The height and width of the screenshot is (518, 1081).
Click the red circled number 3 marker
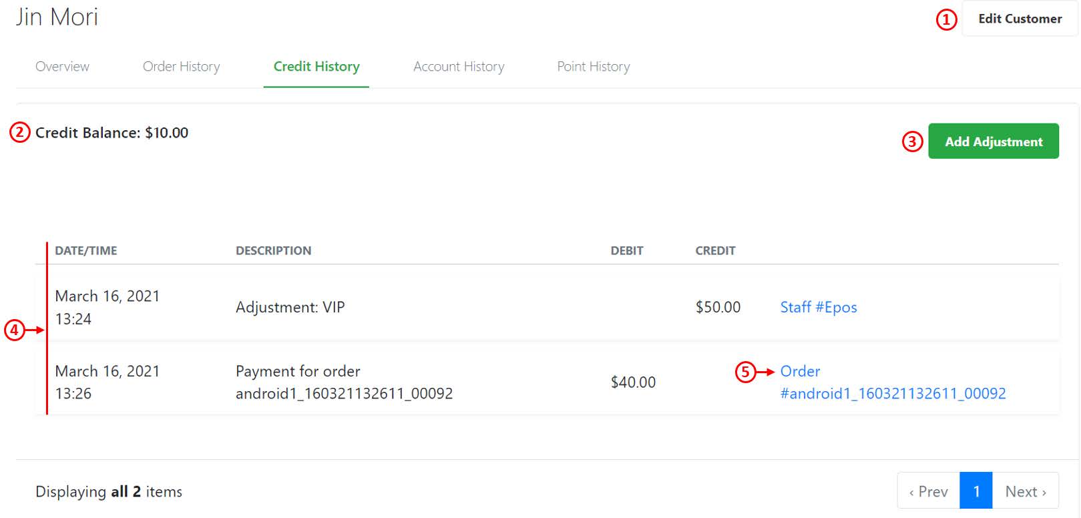coord(912,142)
